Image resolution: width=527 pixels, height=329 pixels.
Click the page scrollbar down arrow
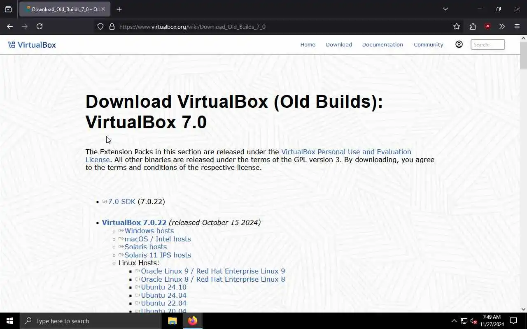[523, 309]
